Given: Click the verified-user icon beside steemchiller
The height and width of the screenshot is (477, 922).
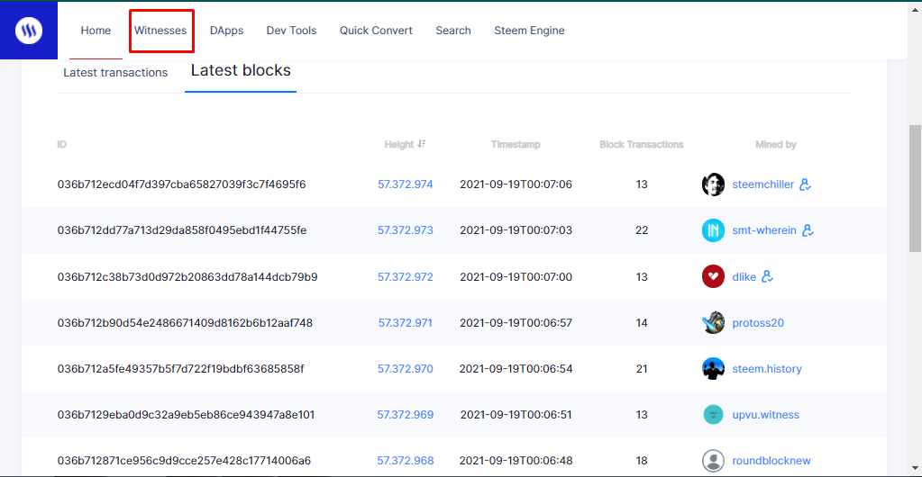Looking at the screenshot, I should (x=806, y=184).
